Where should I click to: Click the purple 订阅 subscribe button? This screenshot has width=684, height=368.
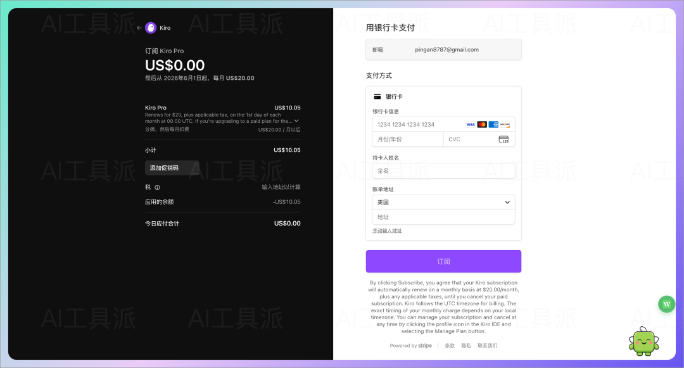pos(443,262)
